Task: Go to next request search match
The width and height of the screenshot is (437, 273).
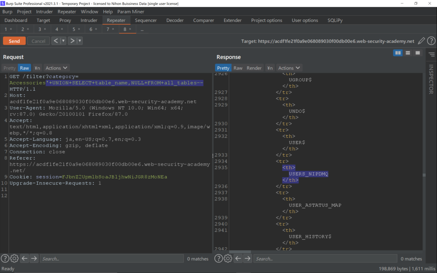Action: point(34,258)
